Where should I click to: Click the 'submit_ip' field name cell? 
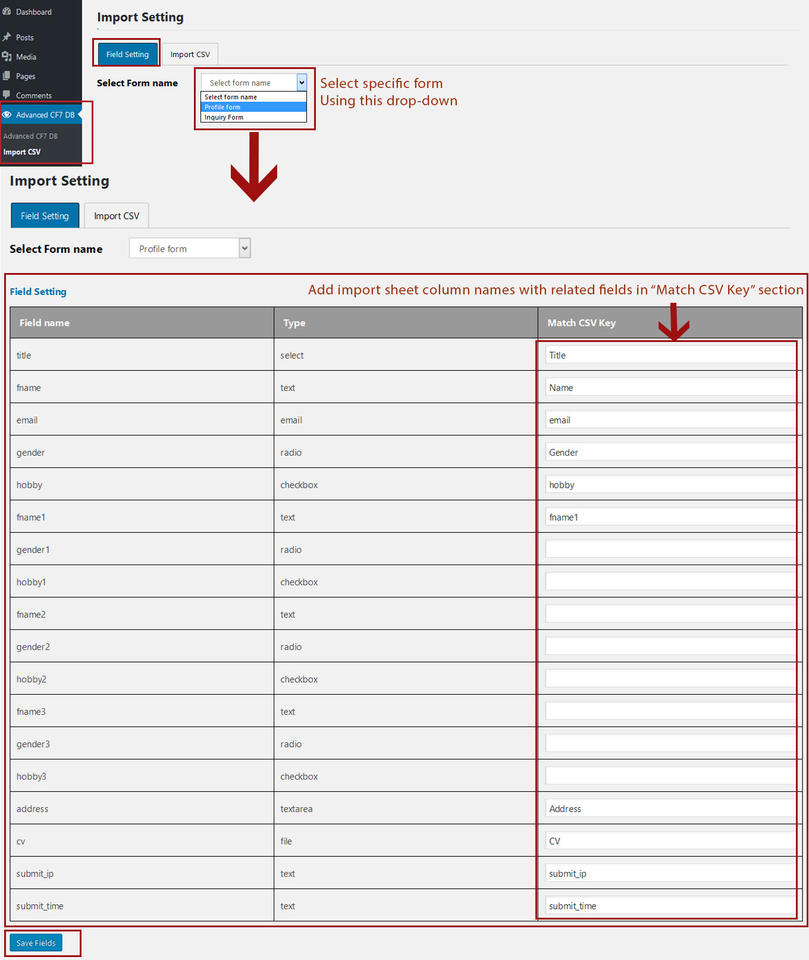point(142,873)
